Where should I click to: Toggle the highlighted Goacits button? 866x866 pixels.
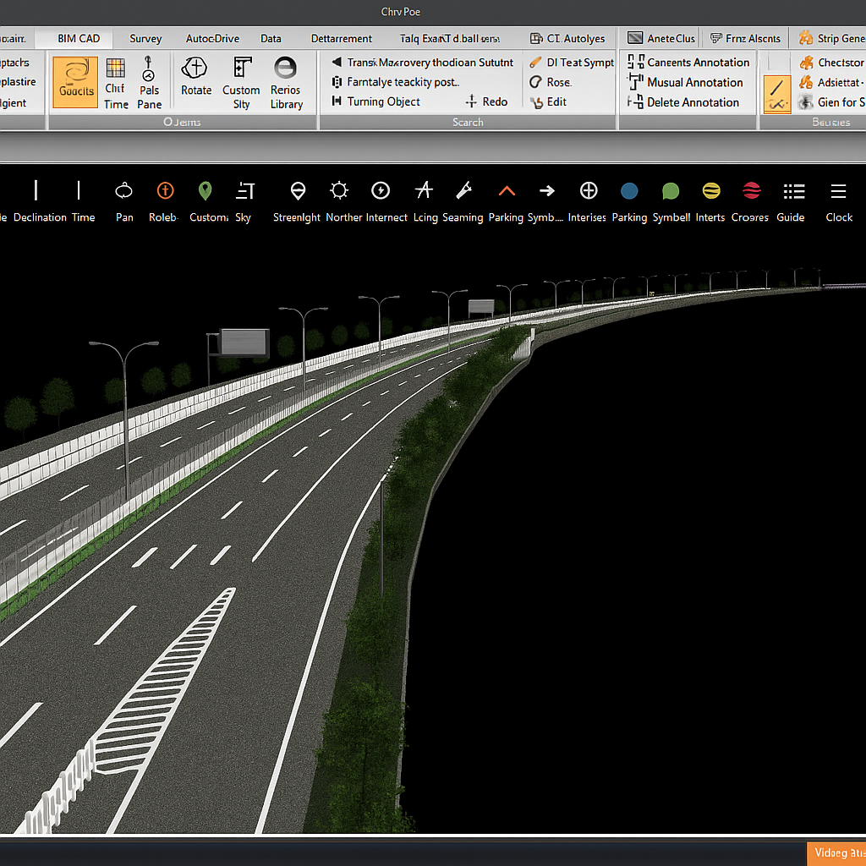[75, 82]
